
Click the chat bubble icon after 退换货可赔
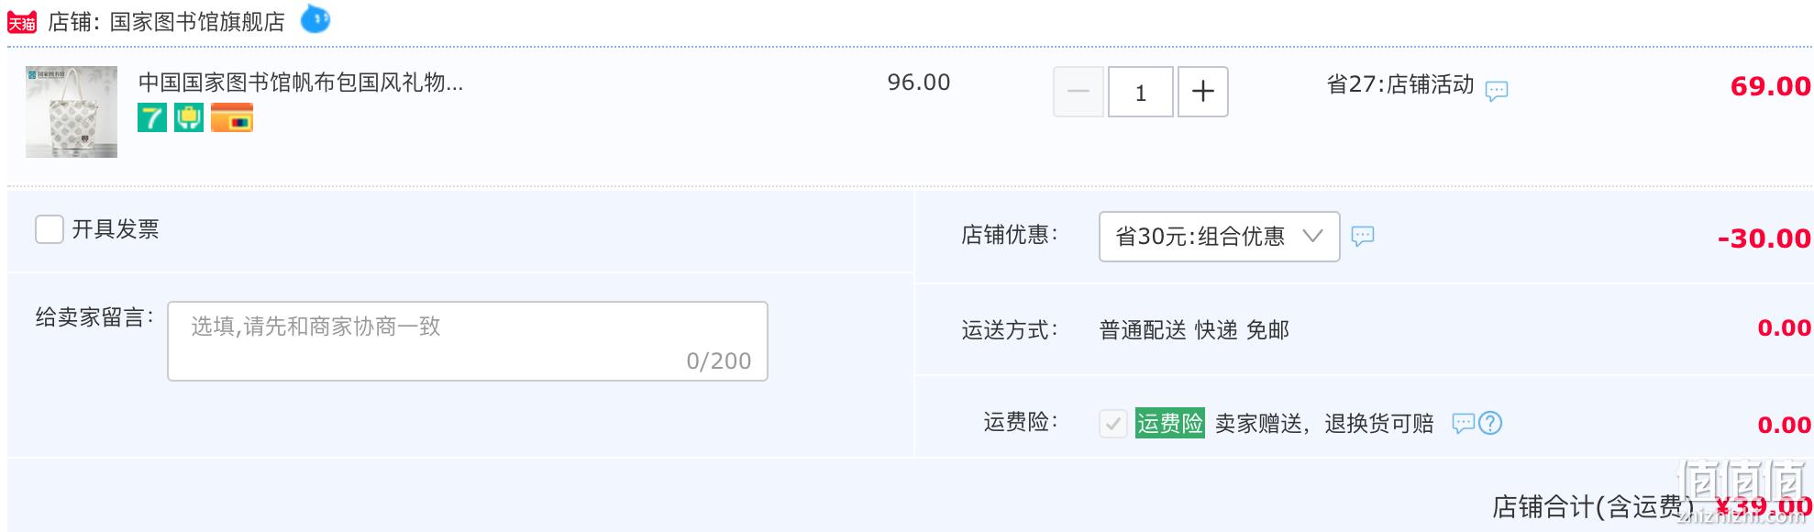tap(1464, 423)
